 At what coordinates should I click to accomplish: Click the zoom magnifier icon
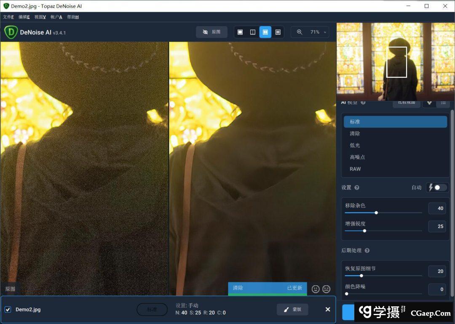click(x=300, y=32)
